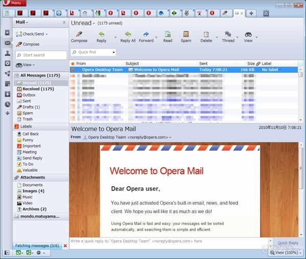The width and height of the screenshot is (306, 259).
Task: Open the Quick find dropdown arrow
Action: click(113, 52)
